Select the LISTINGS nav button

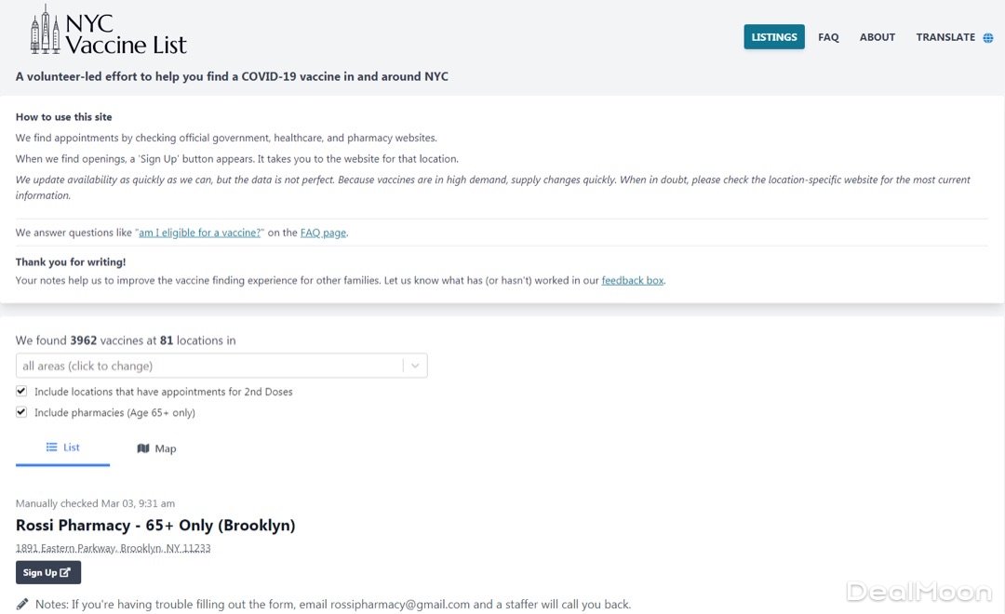[774, 37]
